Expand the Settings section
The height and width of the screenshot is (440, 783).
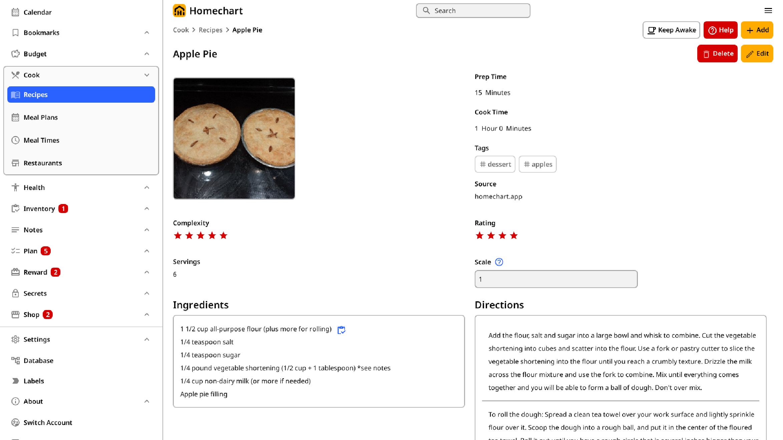[x=147, y=339]
